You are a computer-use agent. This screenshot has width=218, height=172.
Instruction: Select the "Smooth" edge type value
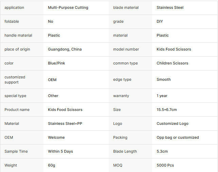coord(164,79)
